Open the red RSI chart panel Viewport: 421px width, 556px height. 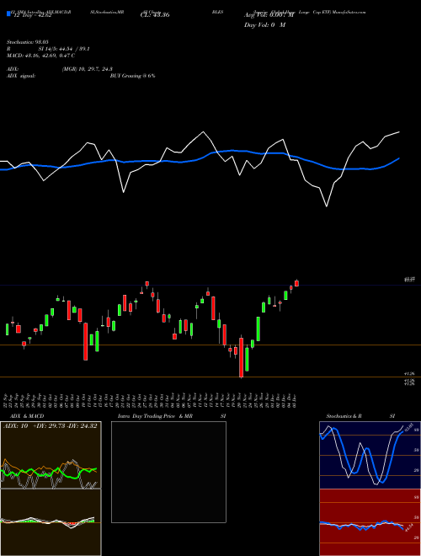370,522
